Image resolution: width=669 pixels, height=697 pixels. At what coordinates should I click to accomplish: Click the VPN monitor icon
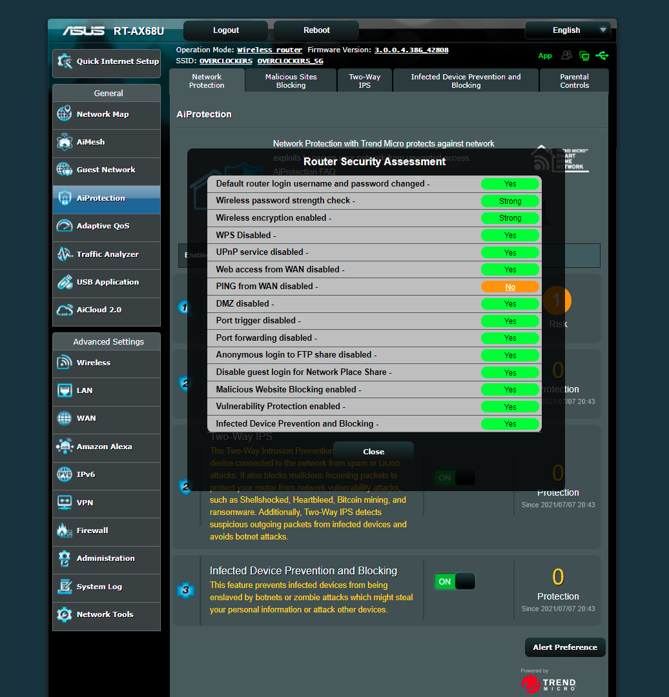point(65,502)
